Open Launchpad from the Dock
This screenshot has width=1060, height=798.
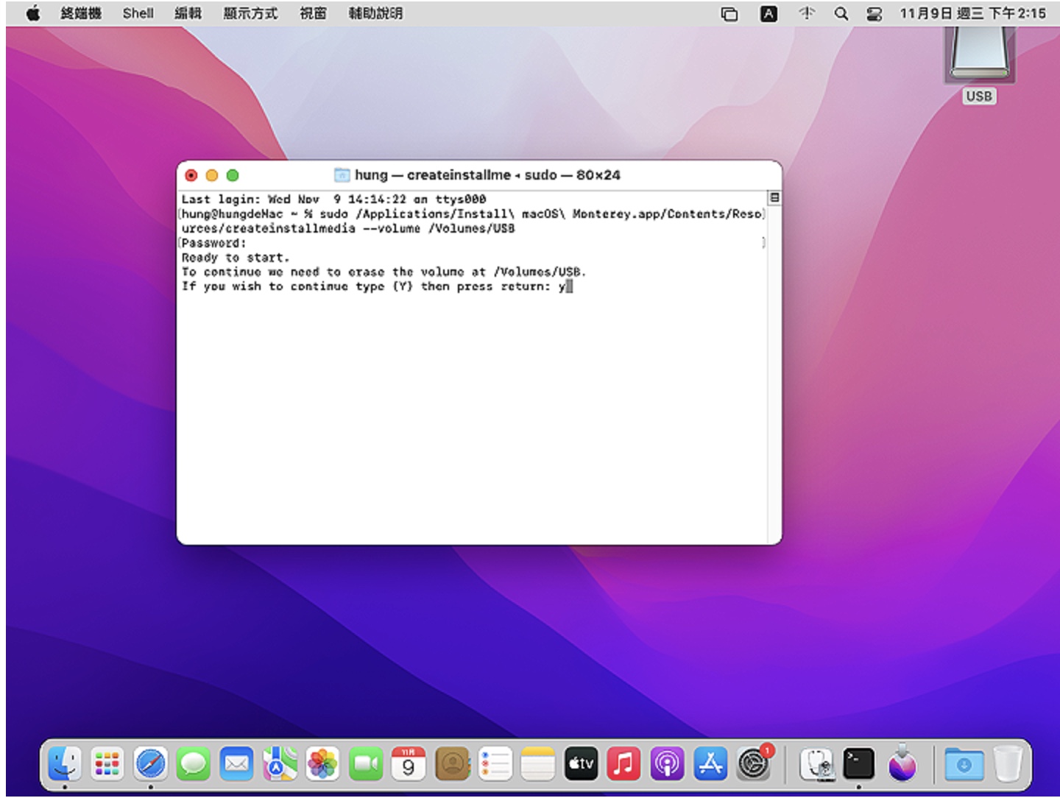(107, 763)
